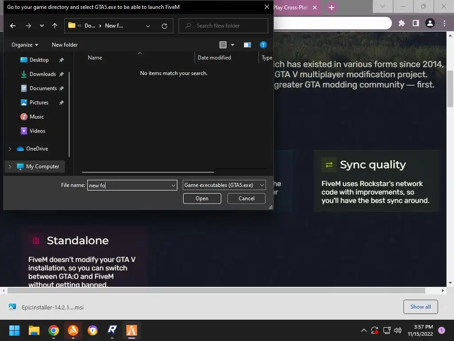Screen dimensions: 454x341
Task: Select Pictures in the sidebar
Action: (39, 103)
